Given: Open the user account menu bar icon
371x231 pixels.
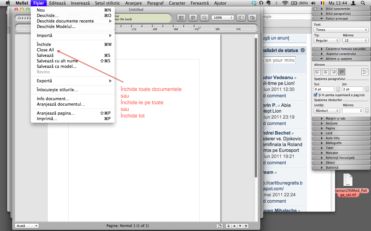Looking at the screenshot, I should (x=353, y=3).
